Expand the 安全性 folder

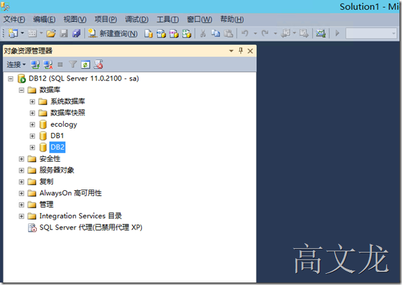point(21,159)
